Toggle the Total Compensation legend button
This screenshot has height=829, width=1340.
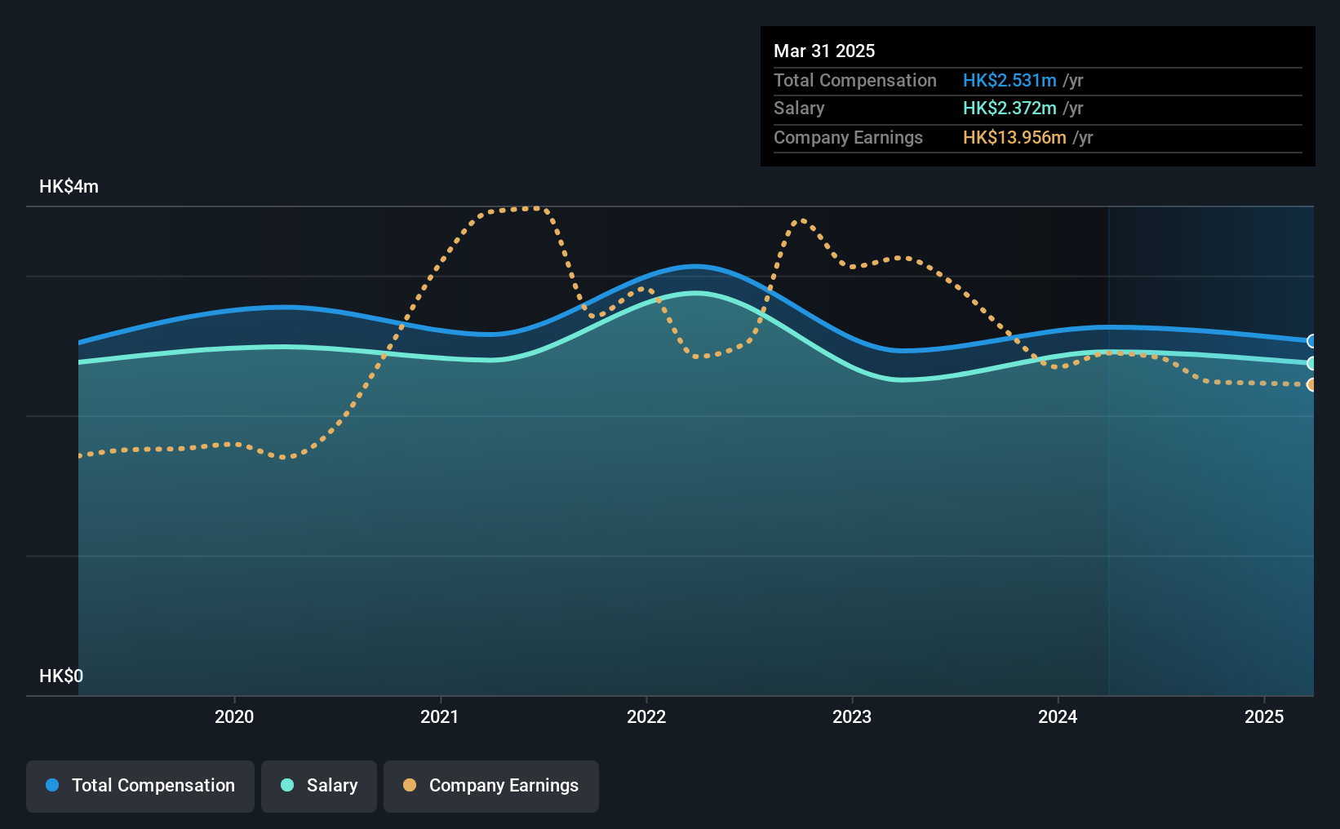click(140, 786)
